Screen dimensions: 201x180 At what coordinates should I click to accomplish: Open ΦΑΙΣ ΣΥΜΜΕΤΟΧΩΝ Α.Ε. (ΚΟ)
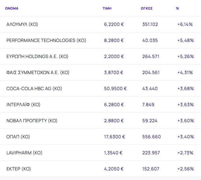coord(38,72)
